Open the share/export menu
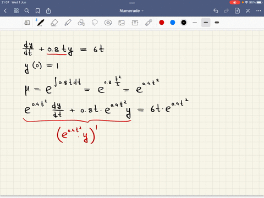 click(x=48, y=11)
